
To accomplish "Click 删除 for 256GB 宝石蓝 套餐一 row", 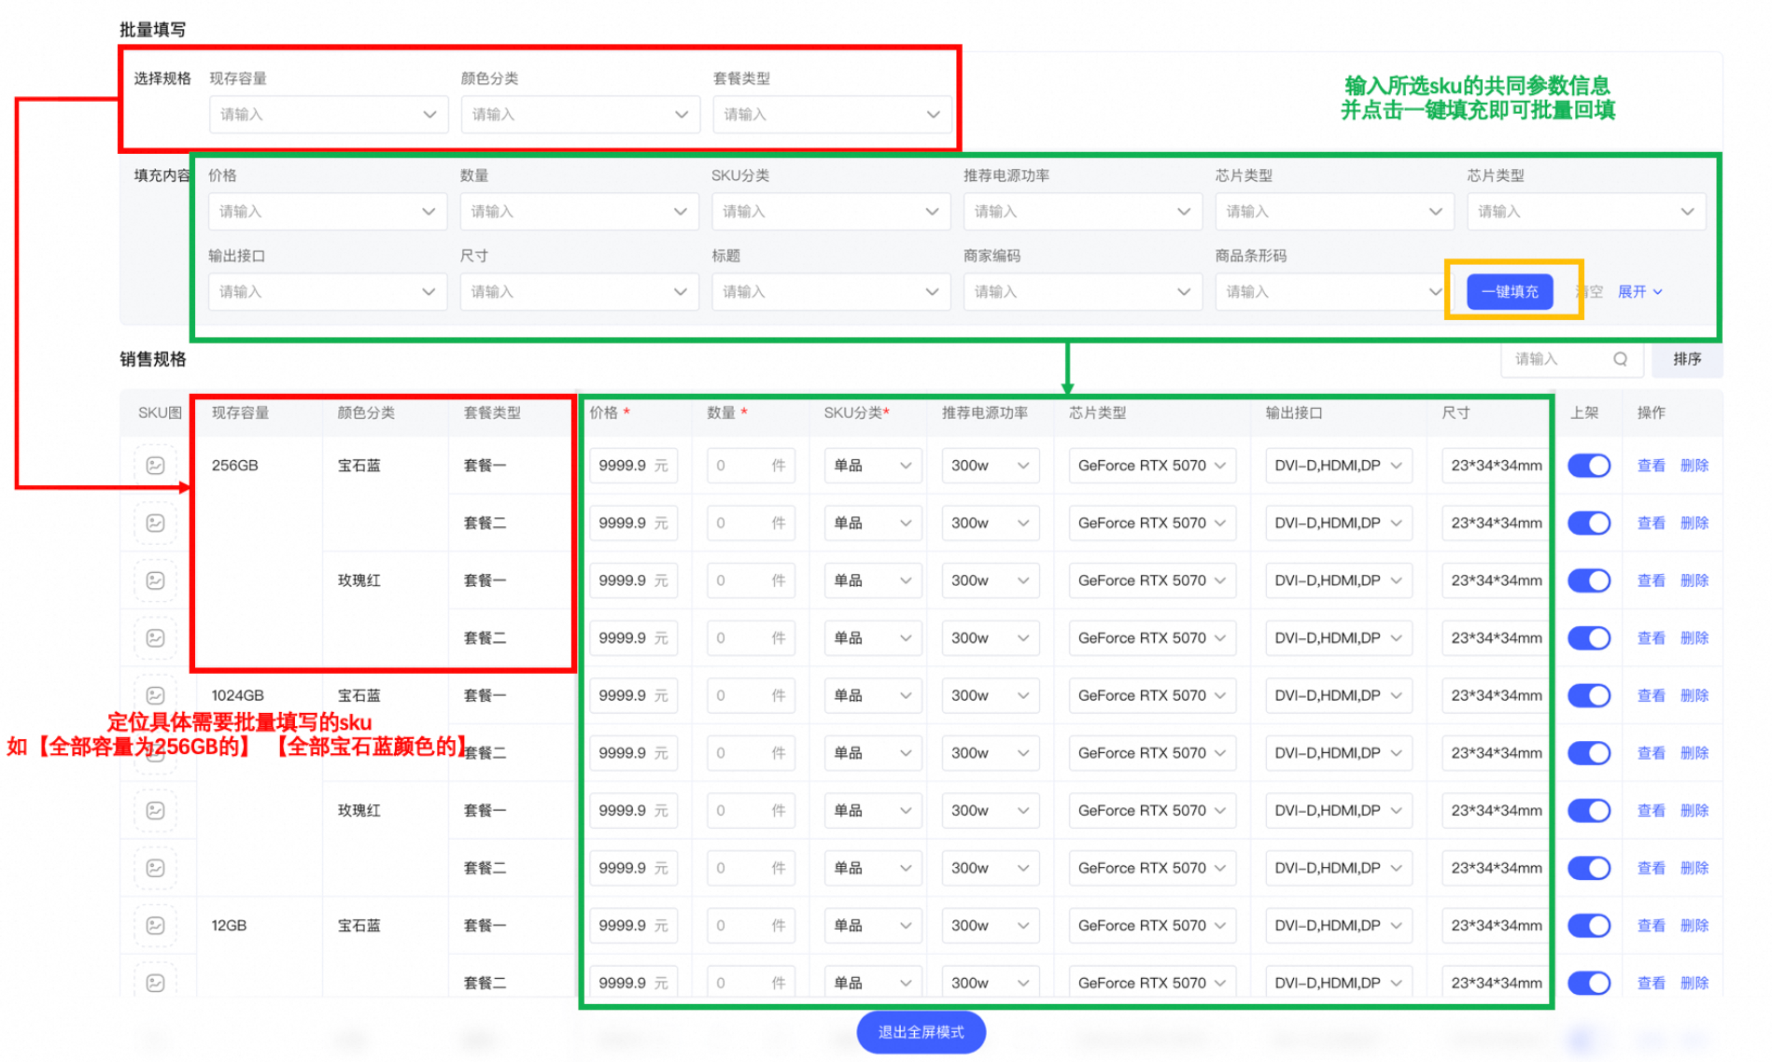I will tap(1695, 465).
